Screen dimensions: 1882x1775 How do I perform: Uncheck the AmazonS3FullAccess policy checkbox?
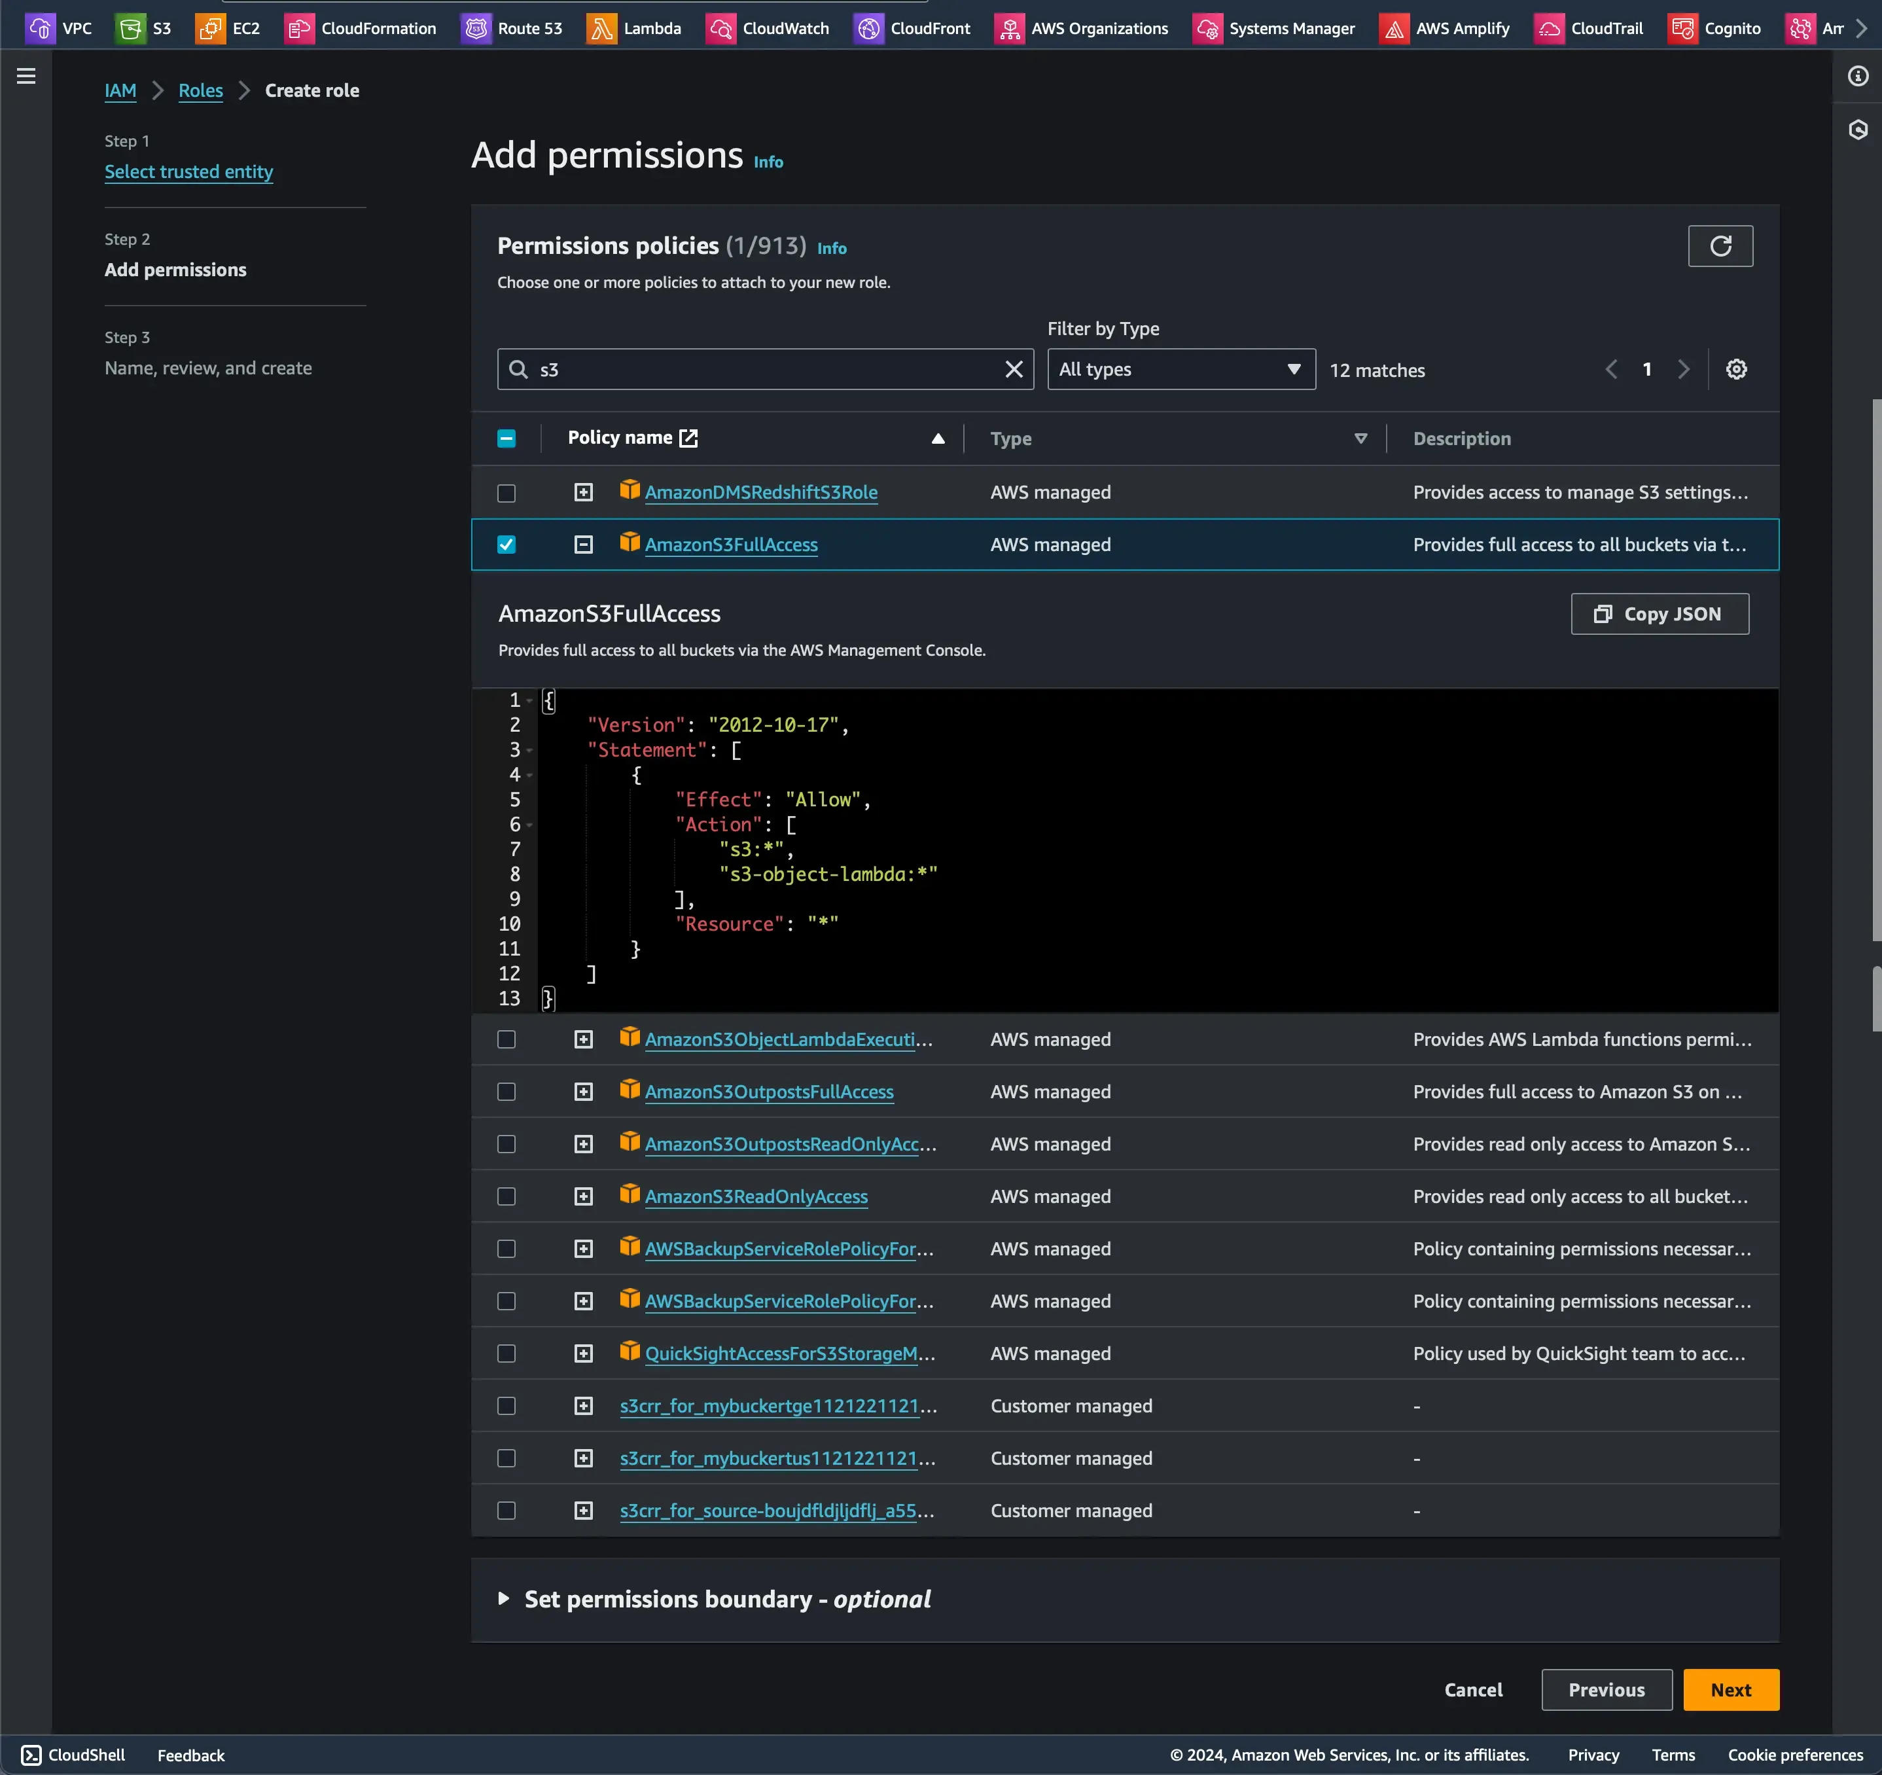tap(506, 545)
